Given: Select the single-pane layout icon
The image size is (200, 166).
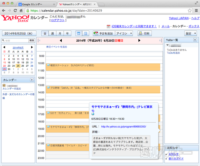Looking at the screenshot, I should tap(79, 33).
